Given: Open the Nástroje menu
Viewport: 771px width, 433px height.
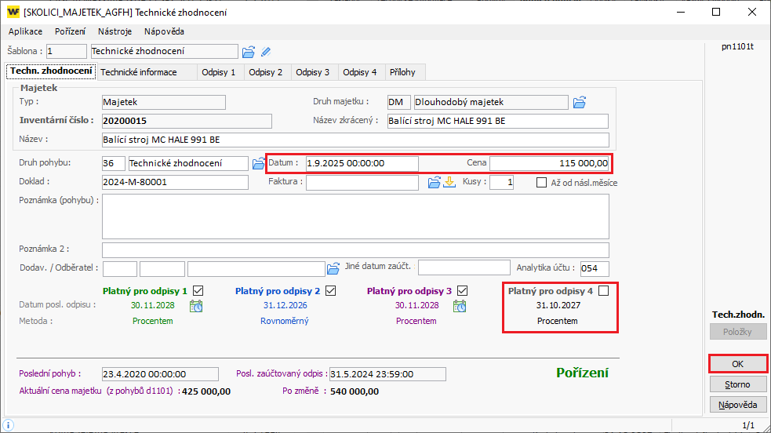Looking at the screenshot, I should 115,31.
